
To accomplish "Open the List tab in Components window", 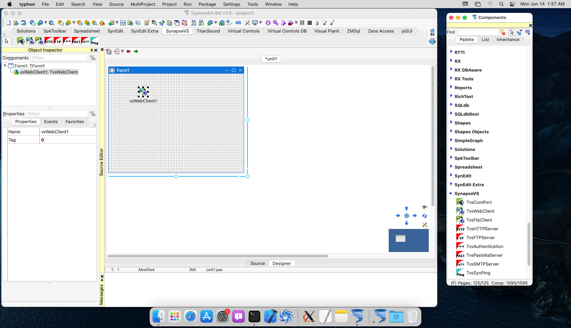I will point(485,40).
